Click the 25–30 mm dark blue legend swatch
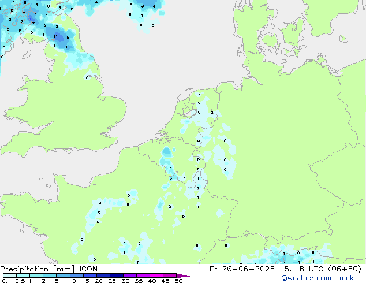This screenshot has width=366, height=283. [116, 275]
